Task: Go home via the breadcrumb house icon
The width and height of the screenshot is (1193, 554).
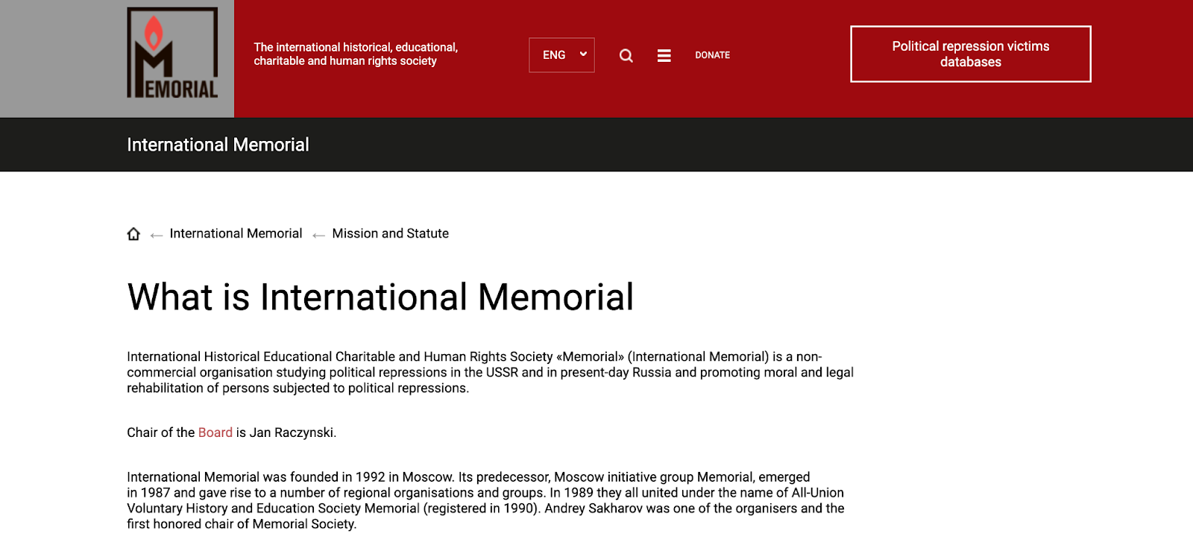Action: click(133, 234)
